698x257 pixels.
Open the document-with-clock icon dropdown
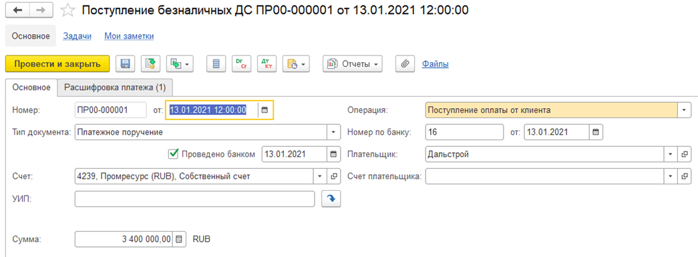click(296, 64)
